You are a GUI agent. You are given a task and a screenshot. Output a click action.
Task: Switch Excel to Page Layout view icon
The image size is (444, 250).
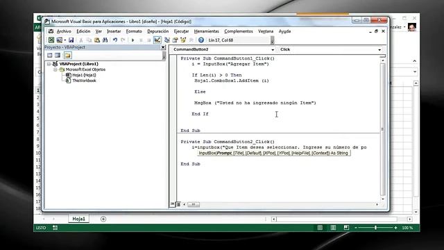tap(333, 228)
